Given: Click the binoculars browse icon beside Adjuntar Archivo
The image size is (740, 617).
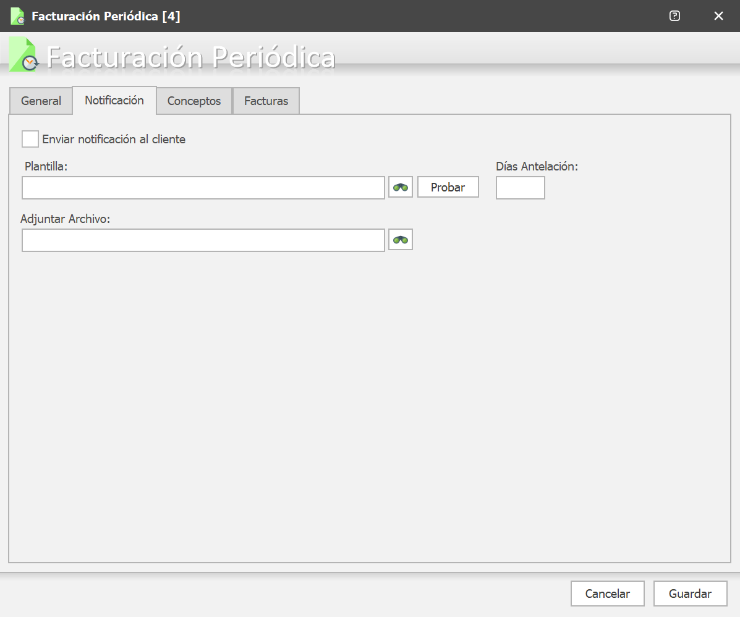Looking at the screenshot, I should pos(401,240).
